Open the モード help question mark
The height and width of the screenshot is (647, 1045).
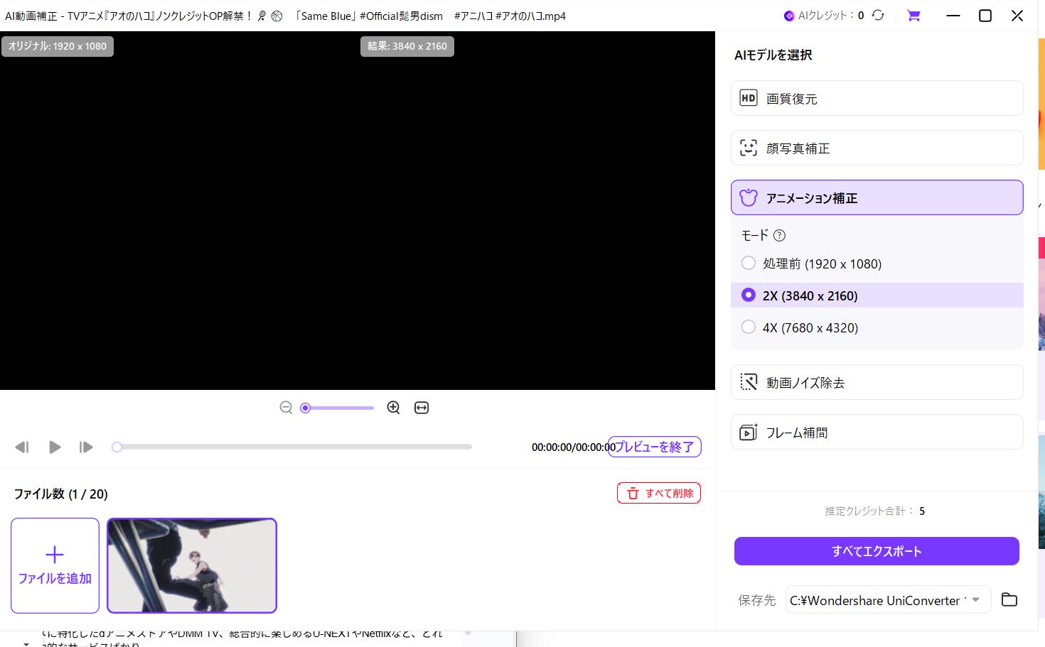pos(779,235)
